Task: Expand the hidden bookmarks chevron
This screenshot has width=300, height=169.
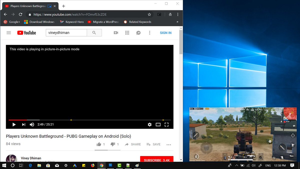Action: point(177,22)
